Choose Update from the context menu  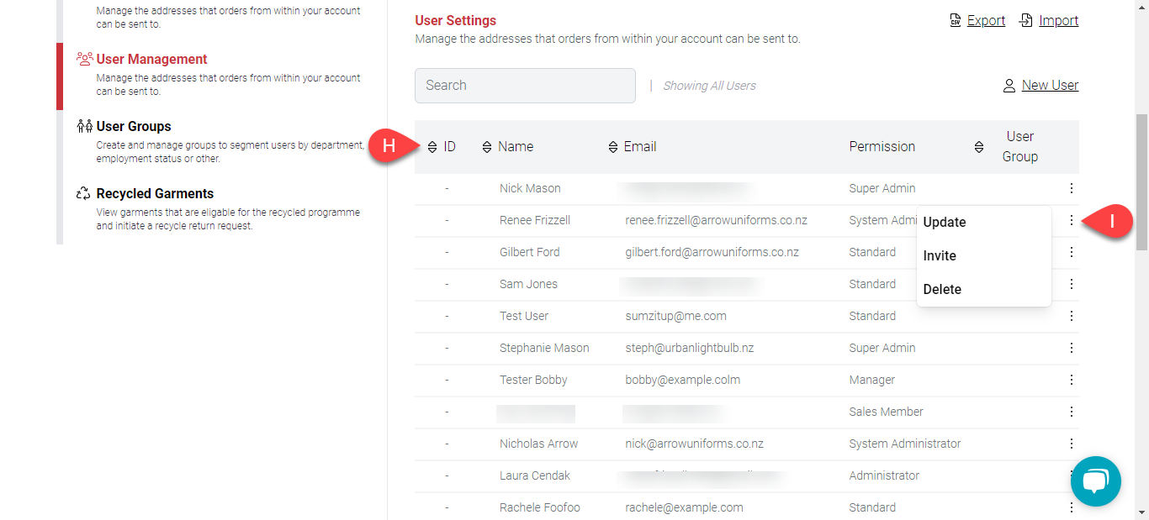click(944, 223)
